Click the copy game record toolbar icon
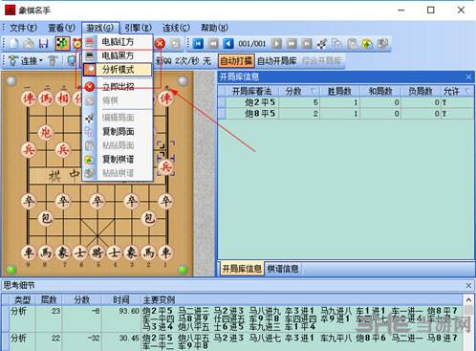 [367, 43]
